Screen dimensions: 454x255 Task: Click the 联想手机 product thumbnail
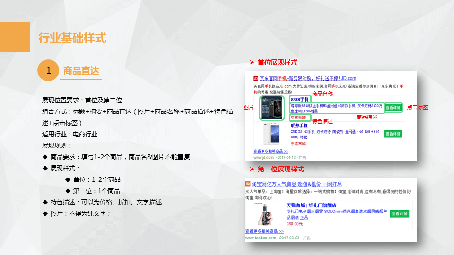[x=271, y=134]
